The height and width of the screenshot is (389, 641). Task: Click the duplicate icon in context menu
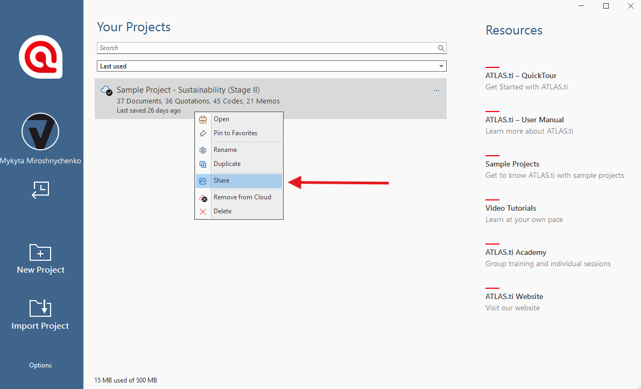click(x=203, y=164)
